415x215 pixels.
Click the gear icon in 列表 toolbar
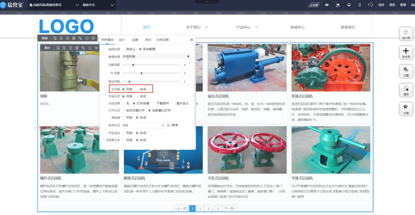pos(67,38)
